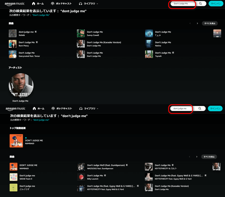
Task: Open "Don't Judge Me (Karaoke Version)" in lower results
Action: 172,186
